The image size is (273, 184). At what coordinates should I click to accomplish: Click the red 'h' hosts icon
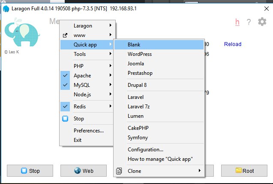click(x=237, y=22)
